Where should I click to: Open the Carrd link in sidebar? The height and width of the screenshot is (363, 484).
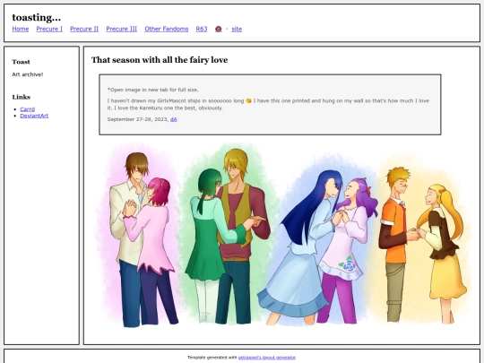click(x=28, y=109)
